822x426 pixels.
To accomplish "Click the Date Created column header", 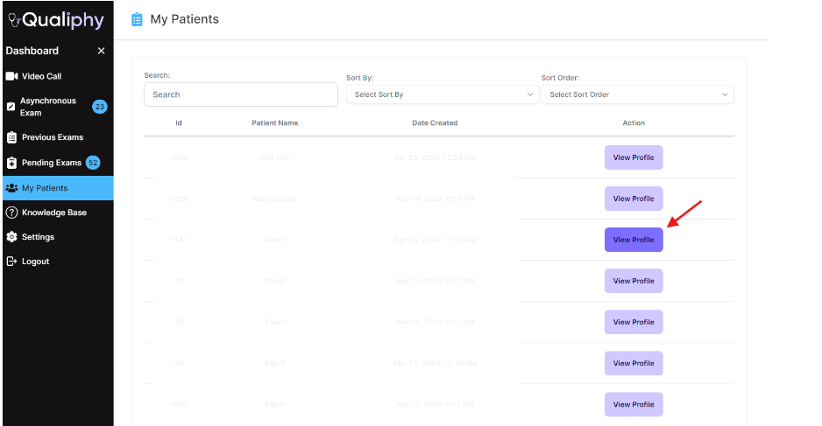I will pos(435,123).
